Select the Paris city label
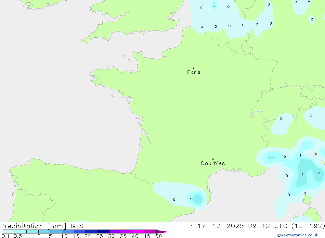 coord(194,72)
